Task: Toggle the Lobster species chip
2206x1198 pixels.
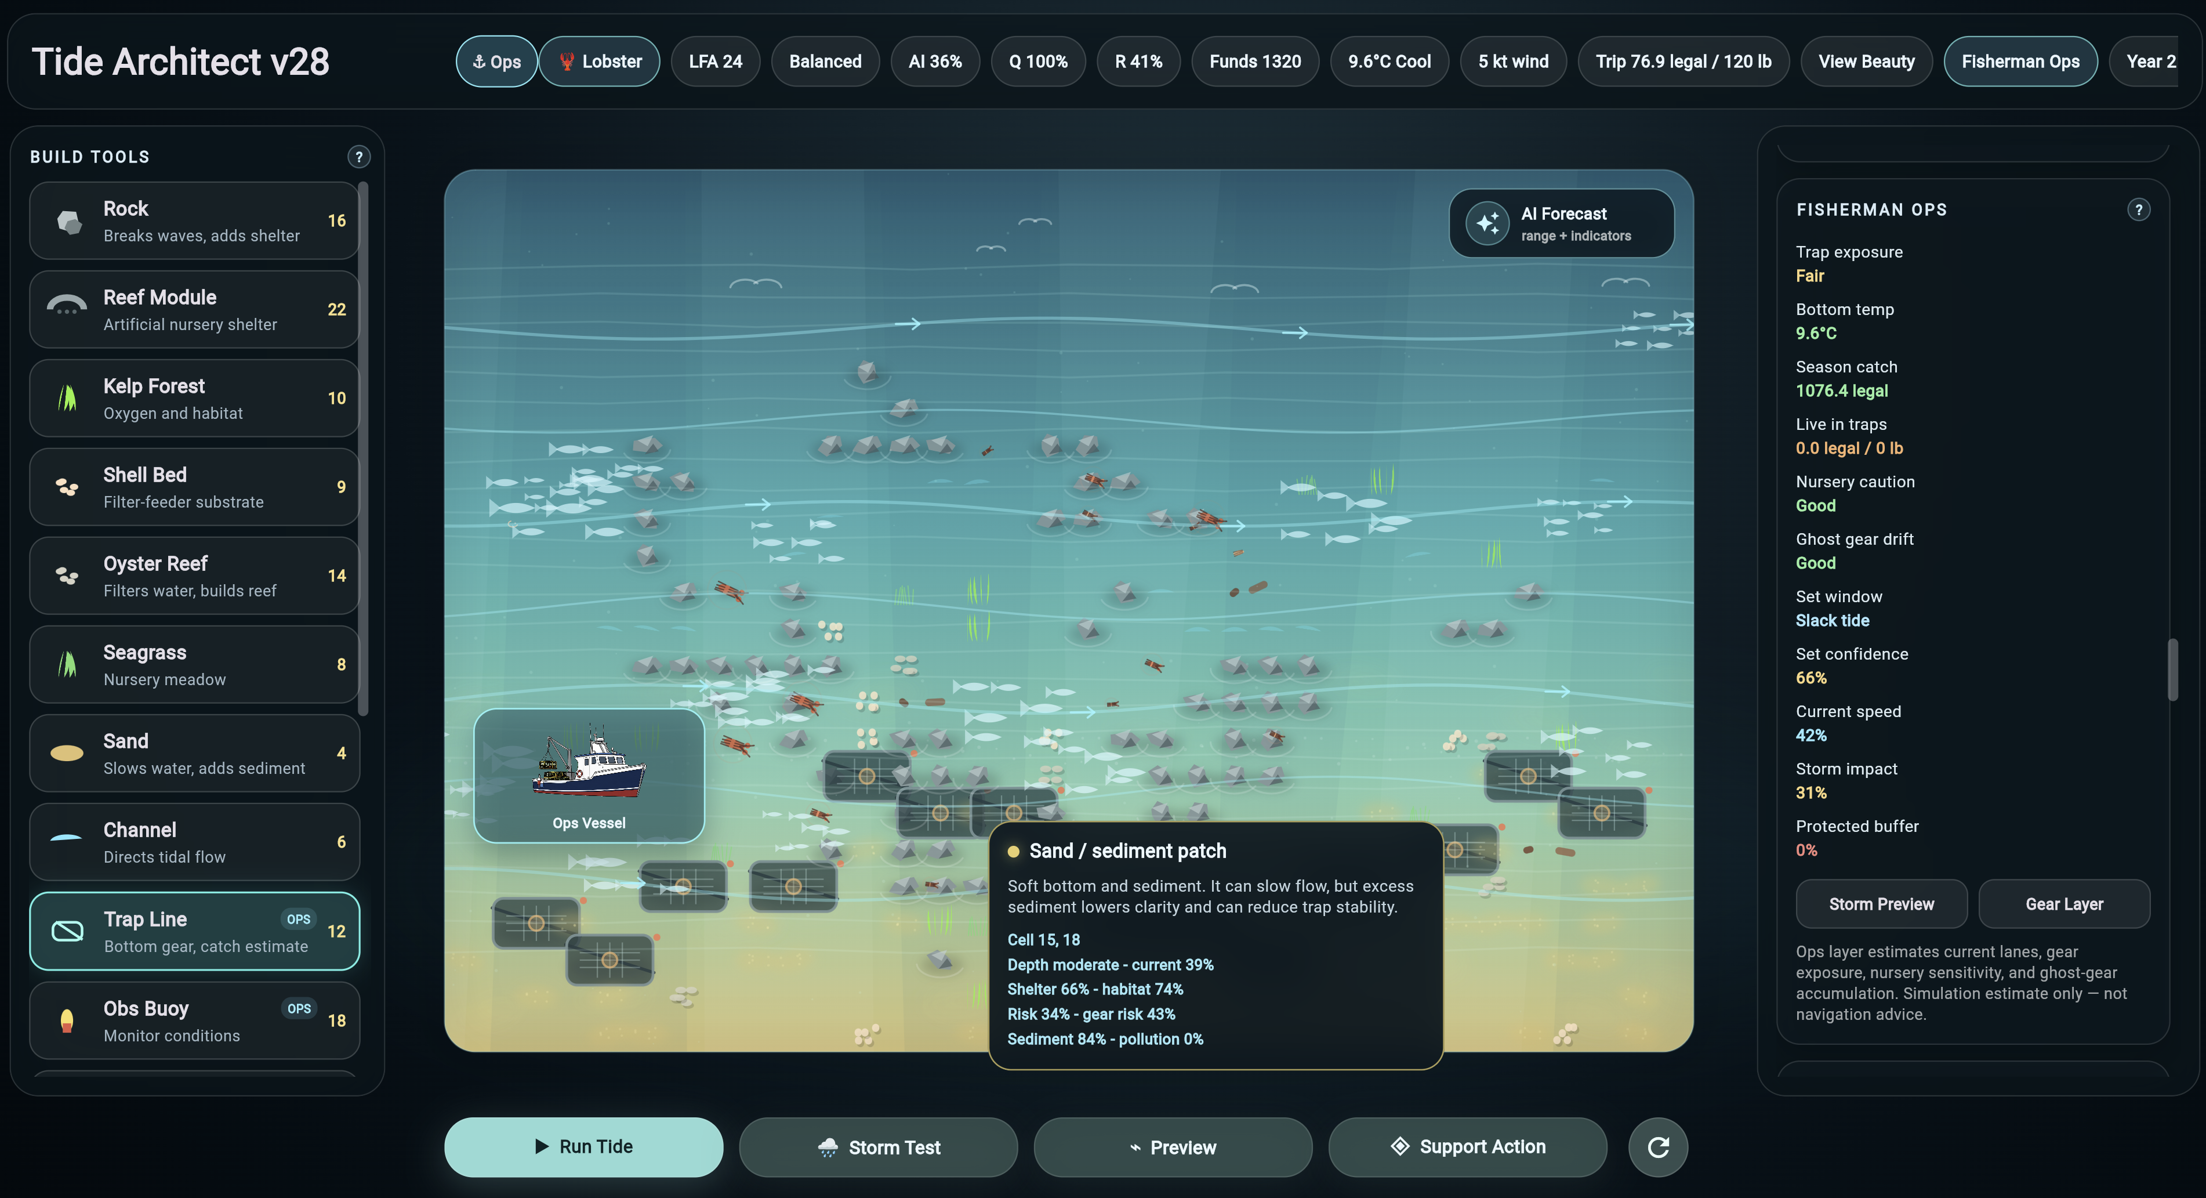Action: [x=600, y=61]
